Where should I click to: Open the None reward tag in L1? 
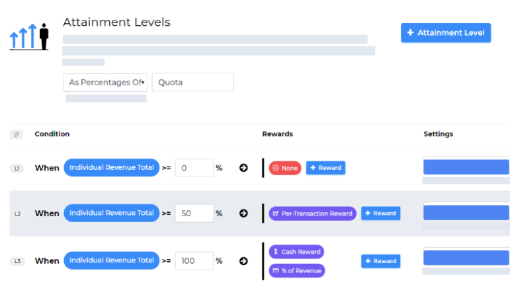coord(285,168)
